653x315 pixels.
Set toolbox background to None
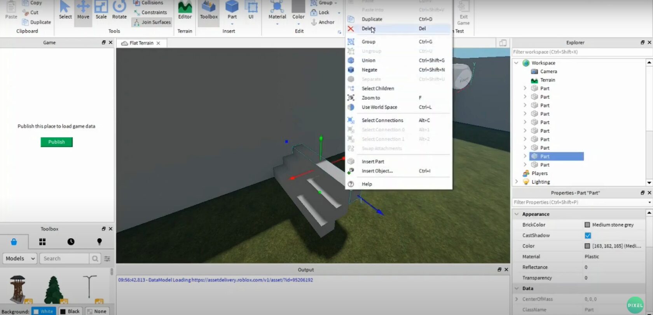97,311
